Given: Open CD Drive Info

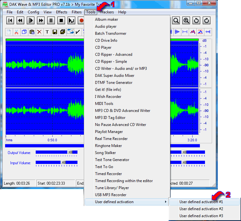Looking at the screenshot, I should point(128,41).
